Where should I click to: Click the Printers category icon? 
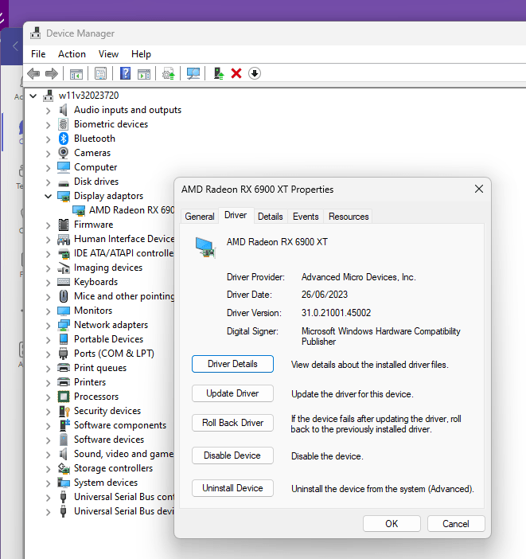pyautogui.click(x=64, y=382)
